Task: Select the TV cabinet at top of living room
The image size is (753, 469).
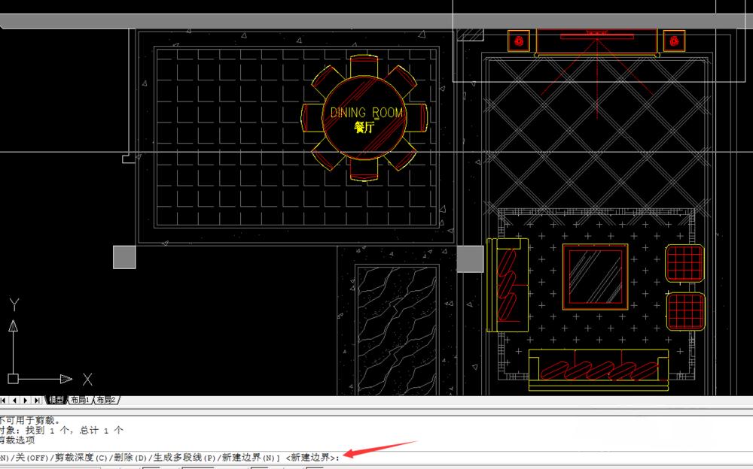Action: pos(596,42)
